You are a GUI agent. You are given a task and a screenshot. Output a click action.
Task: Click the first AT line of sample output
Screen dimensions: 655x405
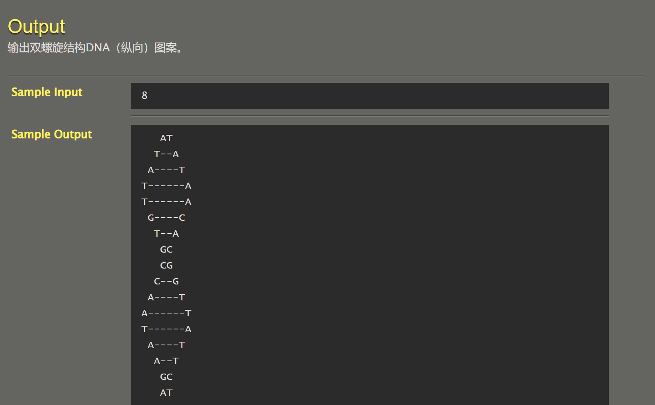166,138
